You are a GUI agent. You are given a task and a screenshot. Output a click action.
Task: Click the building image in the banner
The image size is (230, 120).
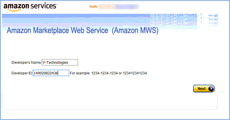click(184, 21)
